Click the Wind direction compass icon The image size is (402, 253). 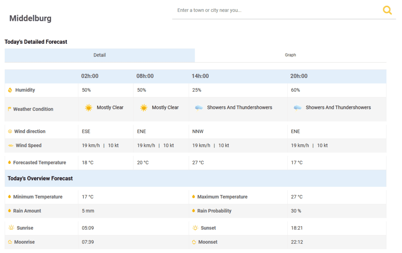point(10,131)
